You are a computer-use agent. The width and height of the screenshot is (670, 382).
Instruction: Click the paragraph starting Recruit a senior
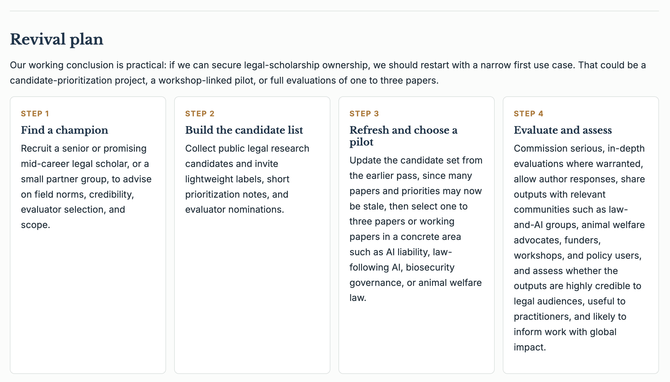(86, 187)
